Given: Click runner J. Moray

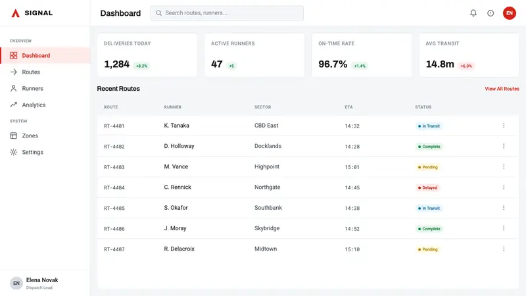Looking at the screenshot, I should coord(175,228).
